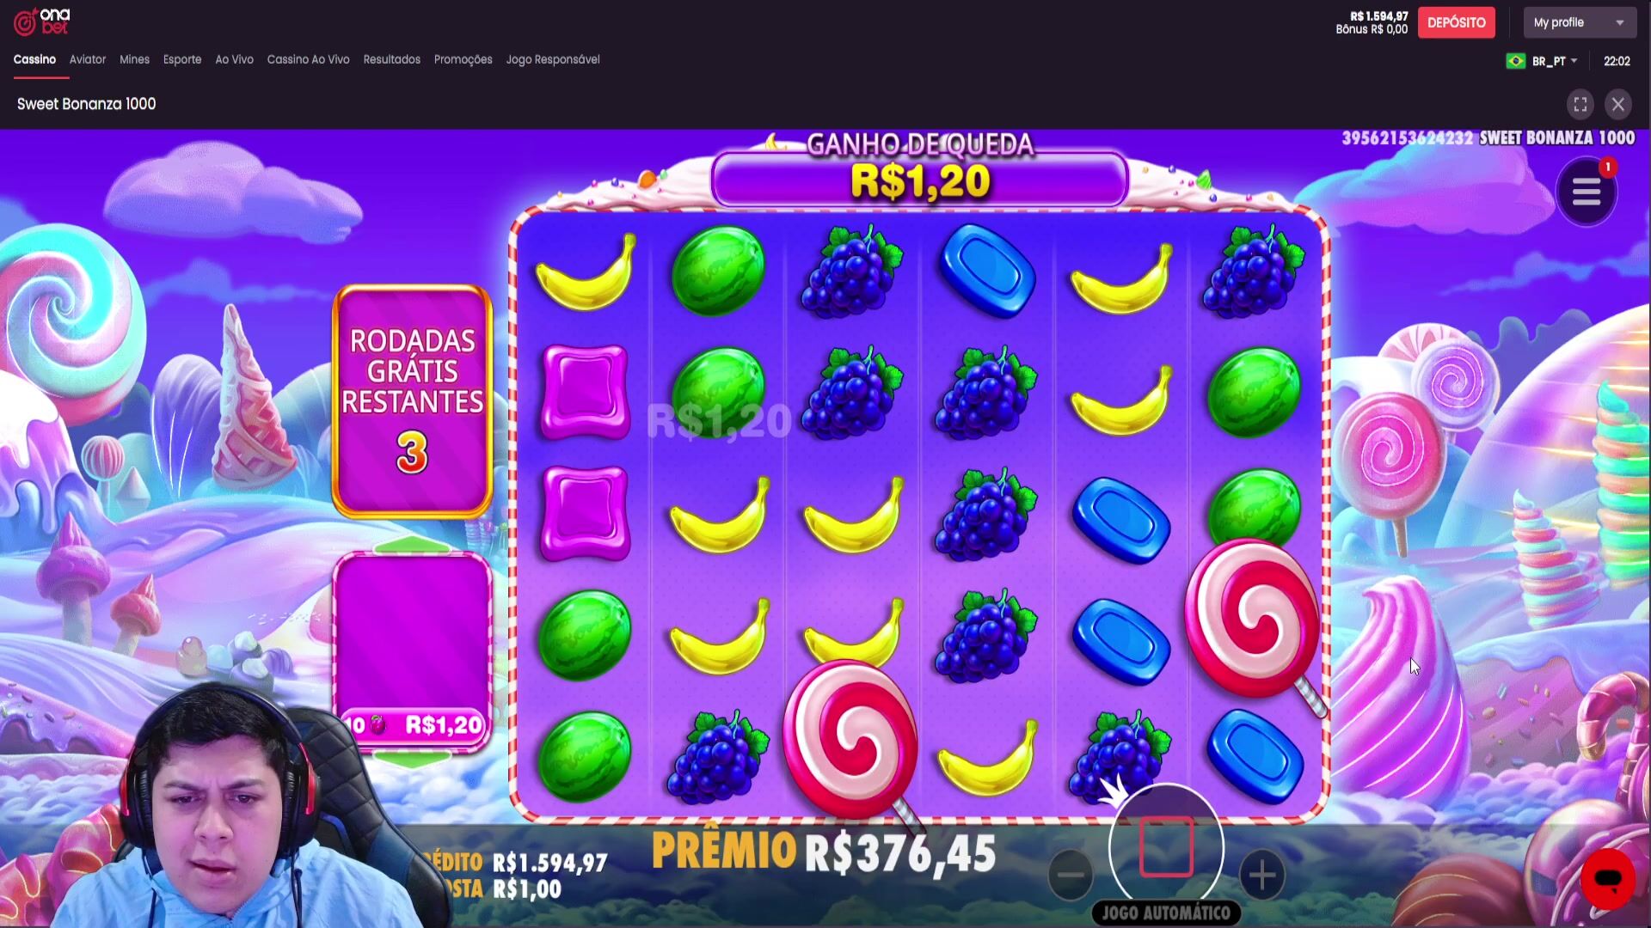The image size is (1651, 928).
Task: Toggle Jogo Automático autoplay
Action: coord(1166,913)
